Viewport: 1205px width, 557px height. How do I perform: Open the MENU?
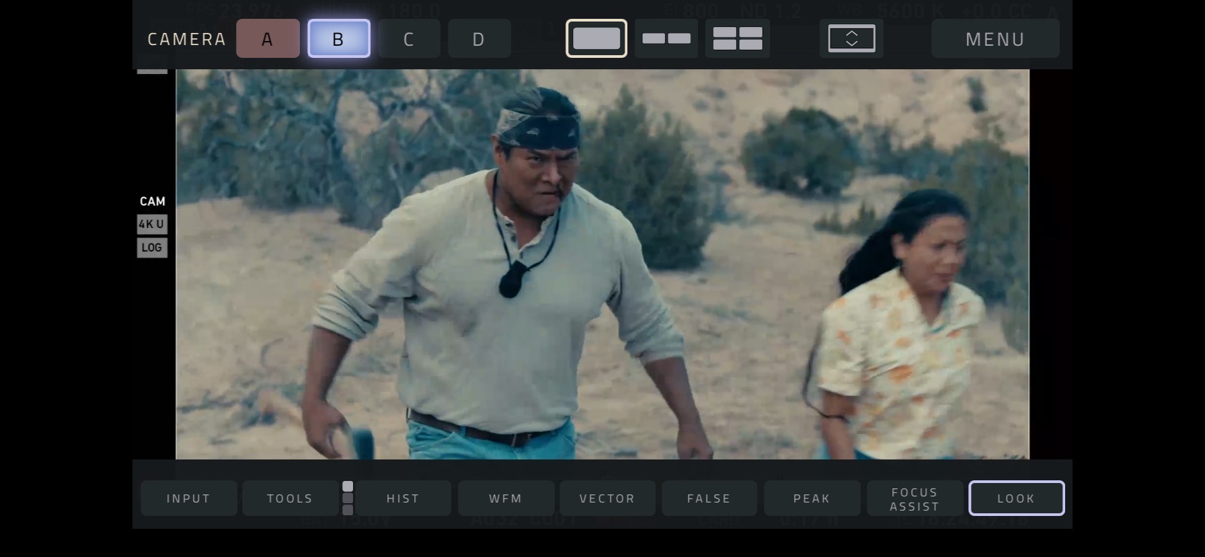click(x=995, y=39)
